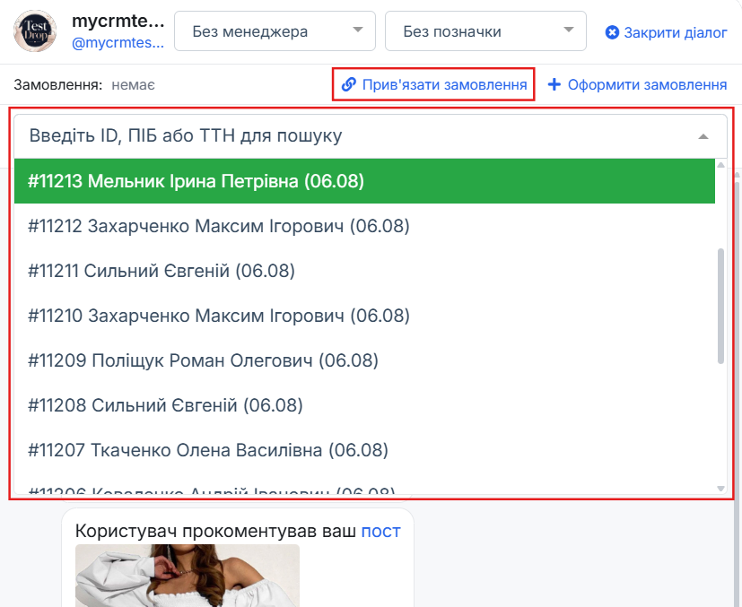Viewport: 742px width, 607px height.
Task: Click the Test Drop profile avatar
Action: [35, 30]
